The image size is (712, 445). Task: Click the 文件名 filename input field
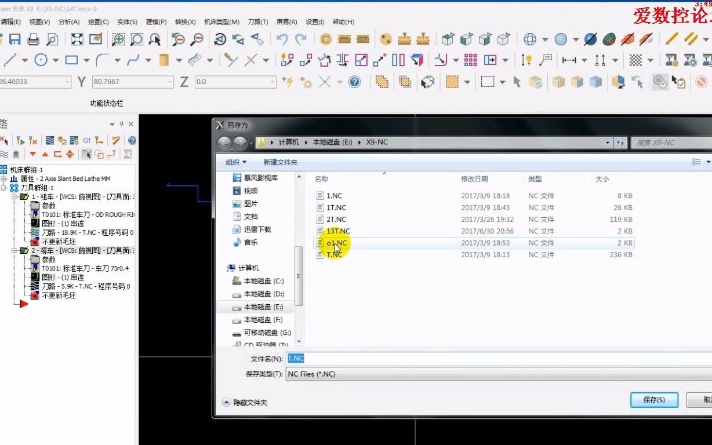coord(499,359)
